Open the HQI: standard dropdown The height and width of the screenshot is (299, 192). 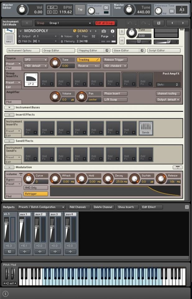point(115,66)
